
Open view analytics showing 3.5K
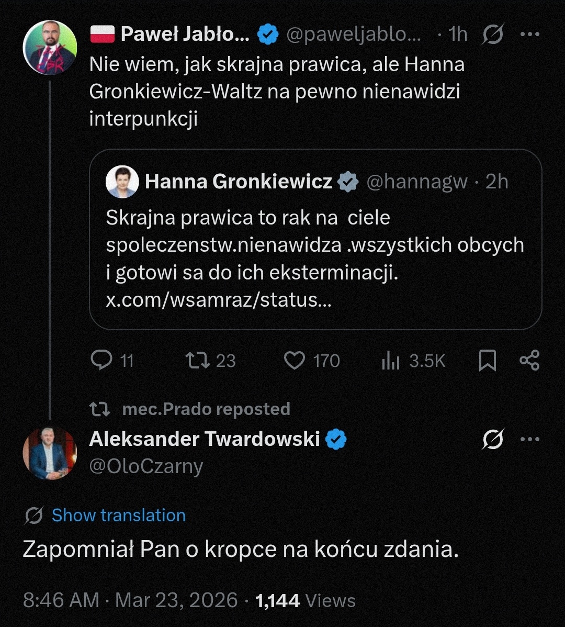tap(391, 361)
